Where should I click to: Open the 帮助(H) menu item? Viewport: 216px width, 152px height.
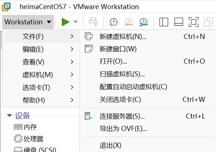[42, 100]
